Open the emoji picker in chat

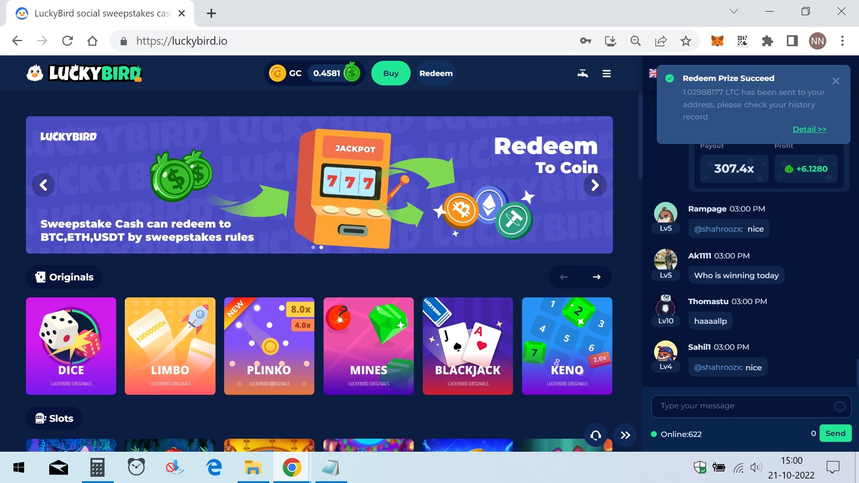click(840, 407)
